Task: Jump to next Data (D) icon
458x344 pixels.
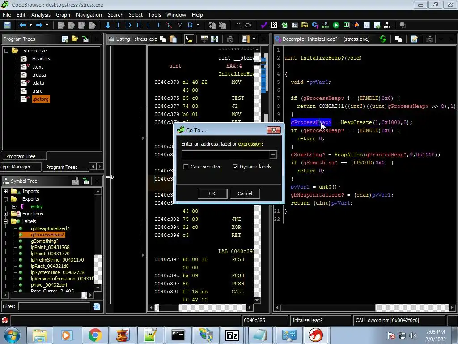Action: 128,25
